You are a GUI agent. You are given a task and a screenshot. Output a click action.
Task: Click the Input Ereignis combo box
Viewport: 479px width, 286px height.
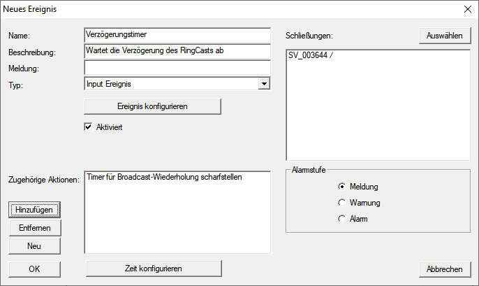[170, 84]
